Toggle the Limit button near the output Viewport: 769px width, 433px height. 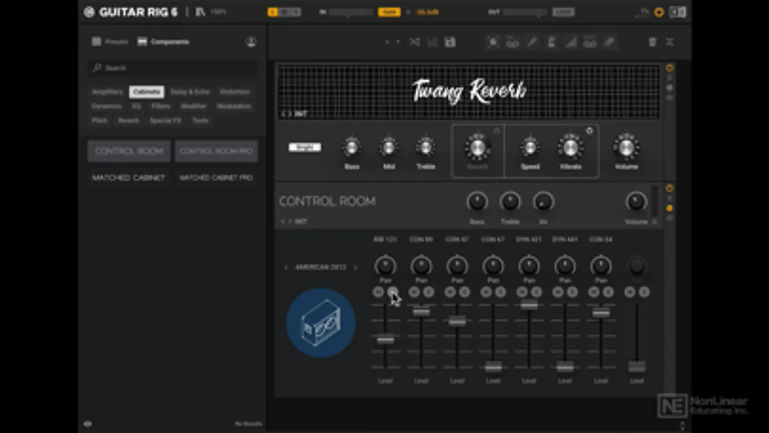(x=563, y=12)
